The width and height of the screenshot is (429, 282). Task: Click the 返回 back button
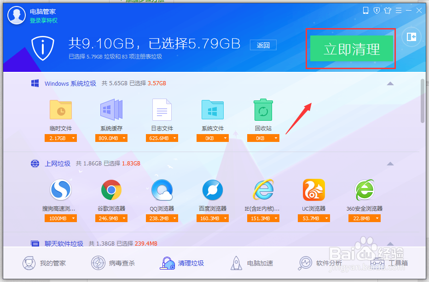click(263, 45)
